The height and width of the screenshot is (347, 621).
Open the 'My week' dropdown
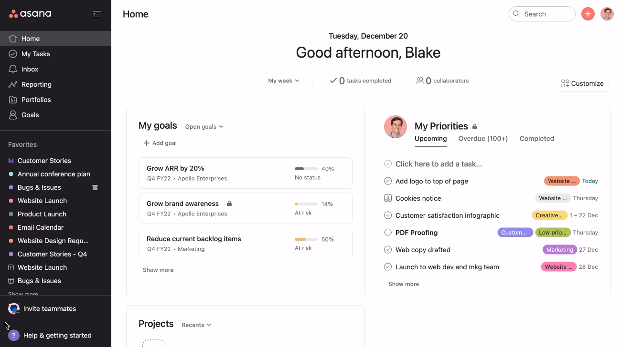(x=284, y=81)
